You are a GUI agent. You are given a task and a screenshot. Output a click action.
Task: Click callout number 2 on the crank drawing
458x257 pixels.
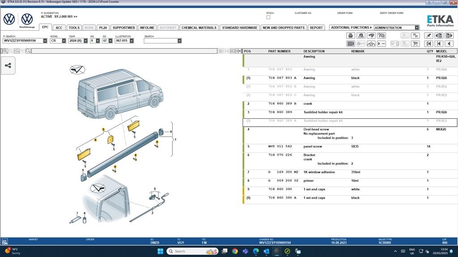152,213
